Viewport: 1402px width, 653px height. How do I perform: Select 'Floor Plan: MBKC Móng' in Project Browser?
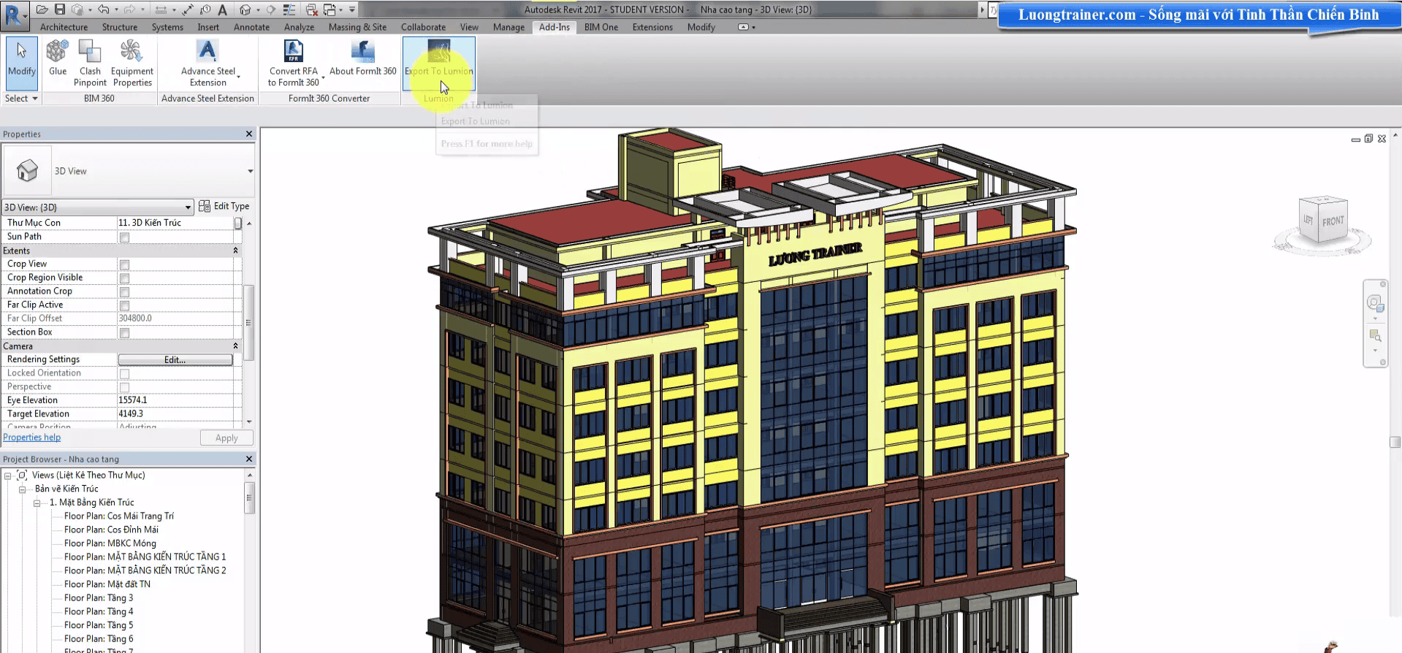pyautogui.click(x=110, y=543)
